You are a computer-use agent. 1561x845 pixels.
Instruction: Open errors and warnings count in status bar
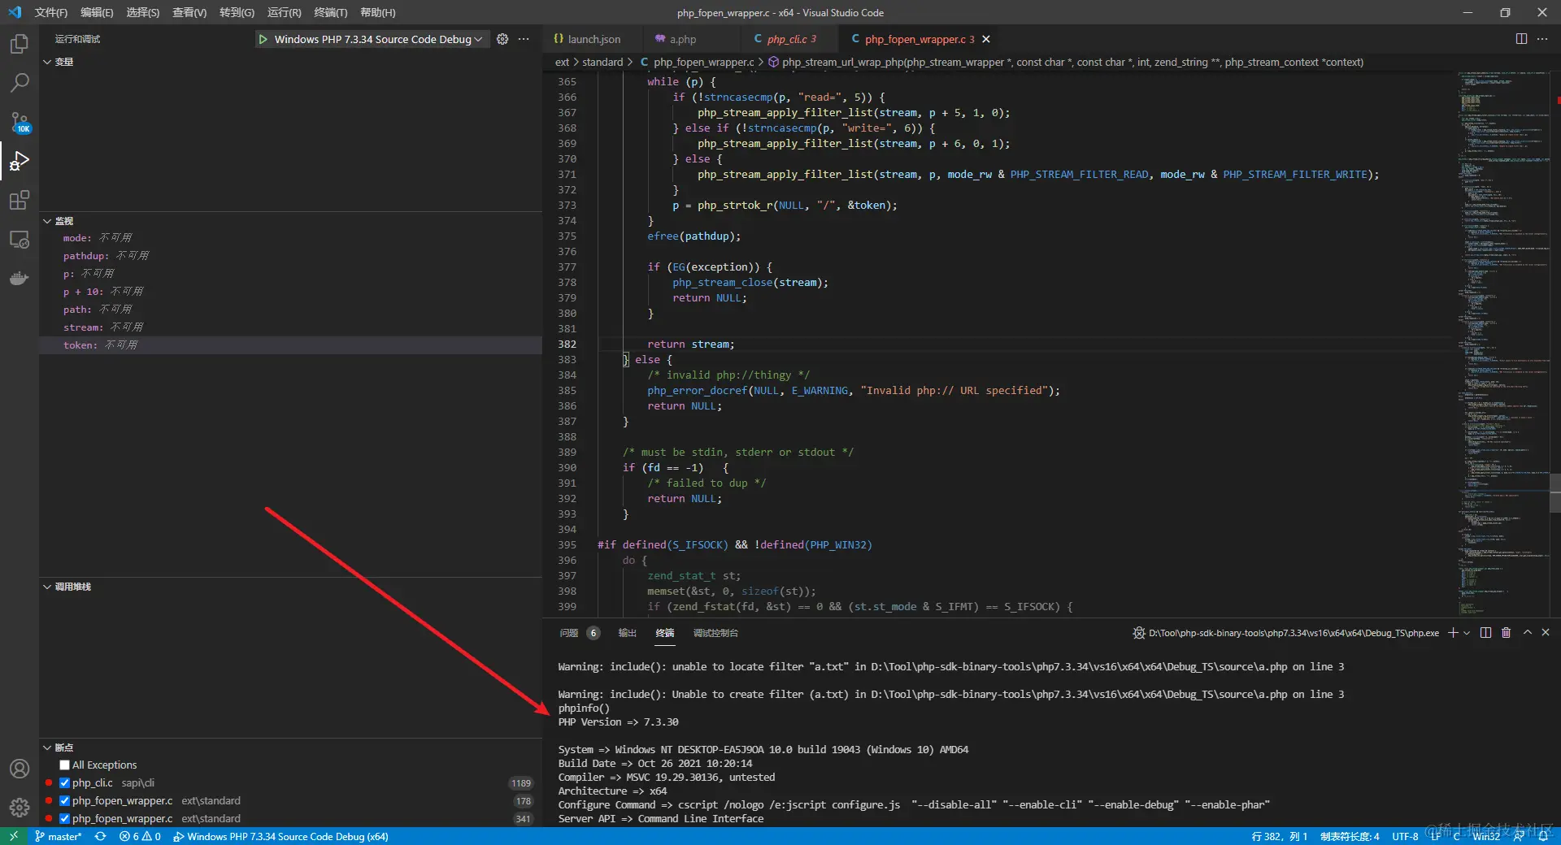(140, 836)
